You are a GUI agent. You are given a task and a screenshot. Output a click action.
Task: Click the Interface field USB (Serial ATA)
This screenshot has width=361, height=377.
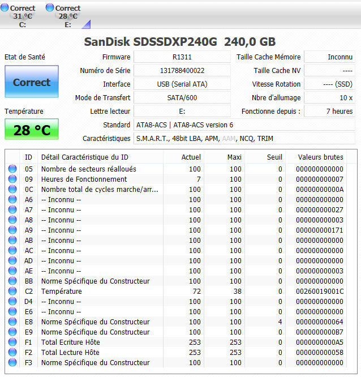tap(182, 84)
